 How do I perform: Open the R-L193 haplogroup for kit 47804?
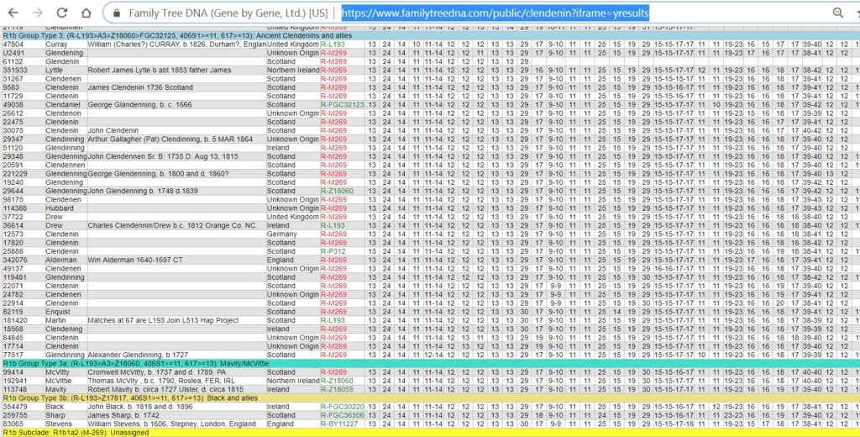tap(333, 45)
